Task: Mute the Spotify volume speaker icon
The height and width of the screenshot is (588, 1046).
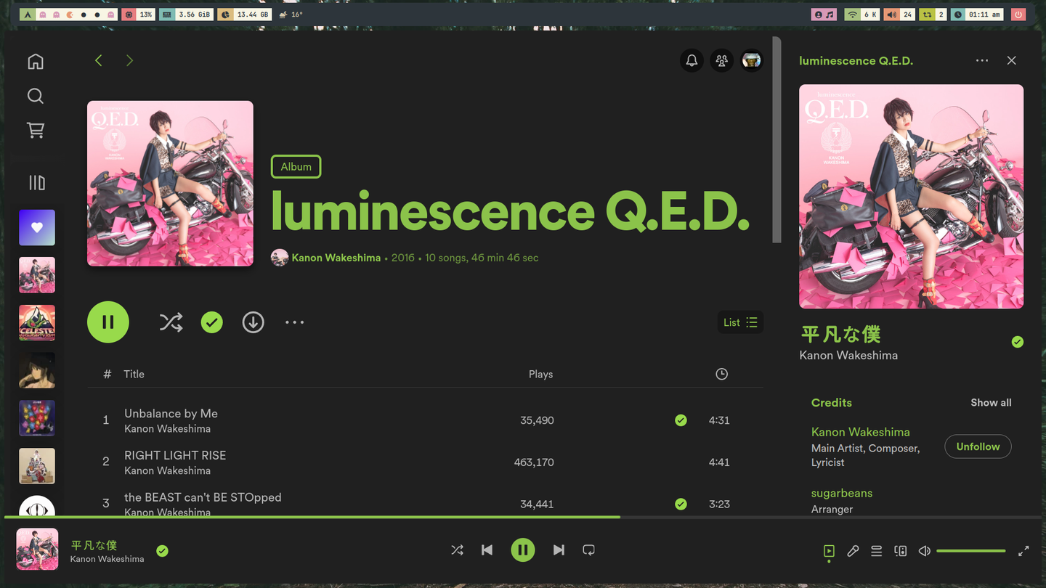Action: (924, 551)
